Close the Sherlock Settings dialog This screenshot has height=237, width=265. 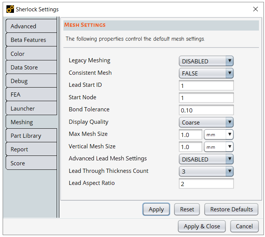point(255,9)
